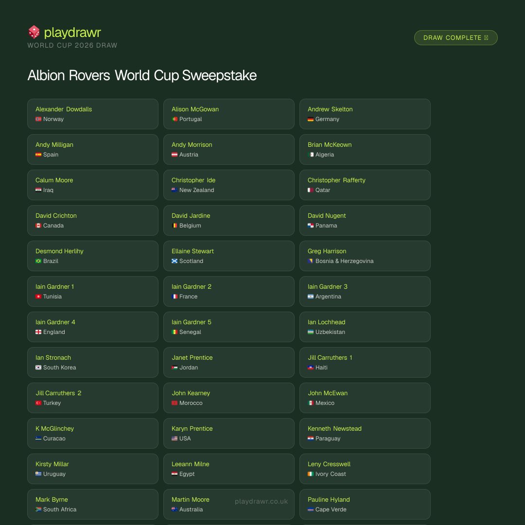Select the name Alexander Dowdalls
Screen dimensions: 525x525
[x=64, y=109]
